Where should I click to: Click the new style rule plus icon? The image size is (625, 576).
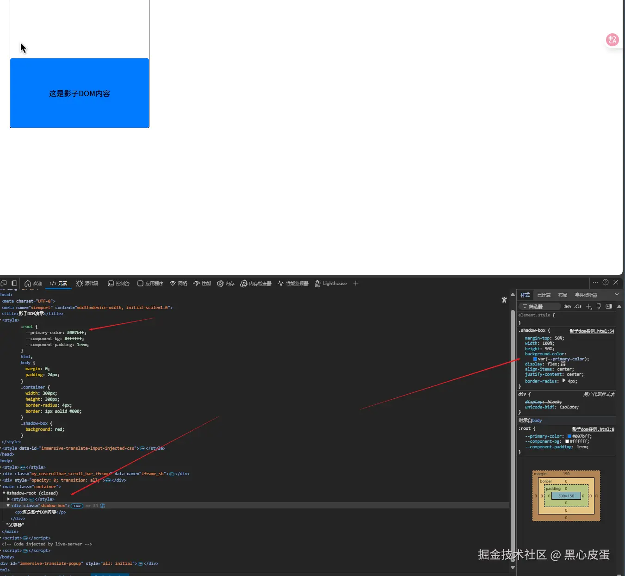[x=589, y=306]
